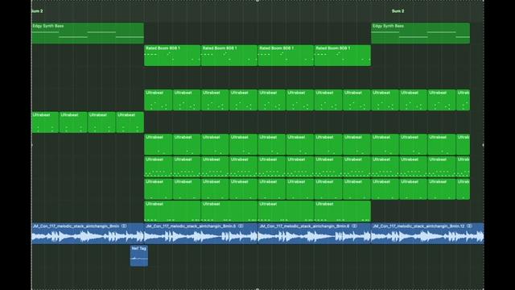Select the third Rated Boom 808 1 region
Viewport: 515px width, 290px height.
[x=286, y=56]
